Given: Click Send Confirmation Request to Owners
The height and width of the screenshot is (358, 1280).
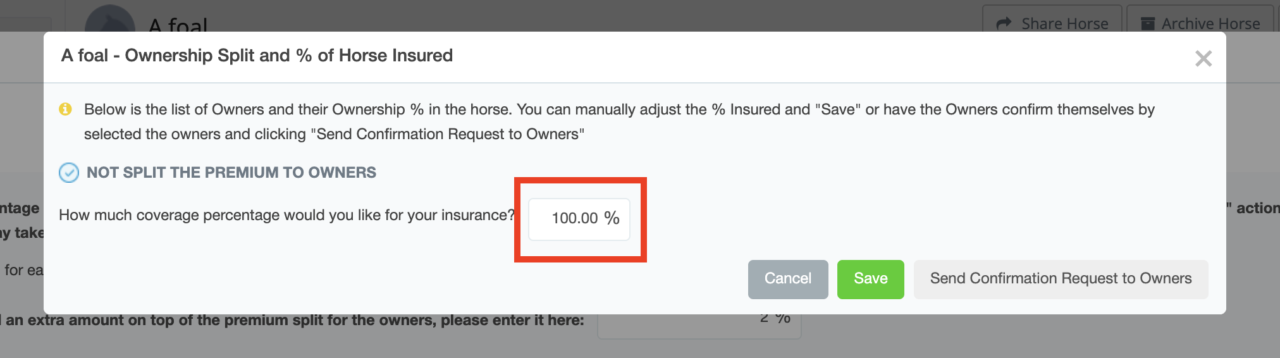Looking at the screenshot, I should tap(1061, 279).
